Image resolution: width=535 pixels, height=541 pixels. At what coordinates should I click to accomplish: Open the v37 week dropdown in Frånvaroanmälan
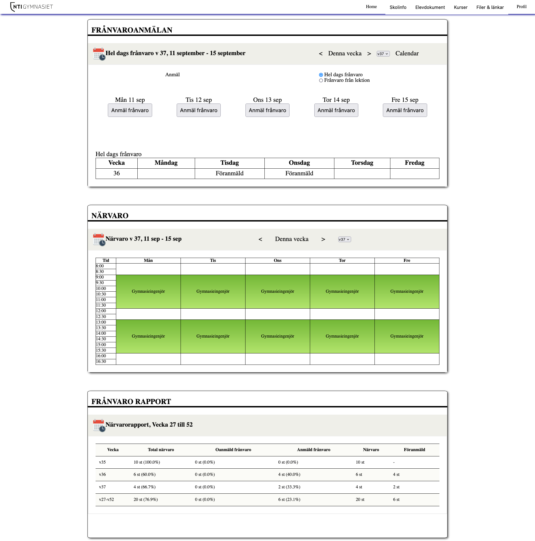pyautogui.click(x=383, y=53)
